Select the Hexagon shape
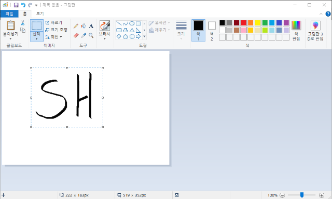Viewport: 332px width, 199px height. coord(132,36)
